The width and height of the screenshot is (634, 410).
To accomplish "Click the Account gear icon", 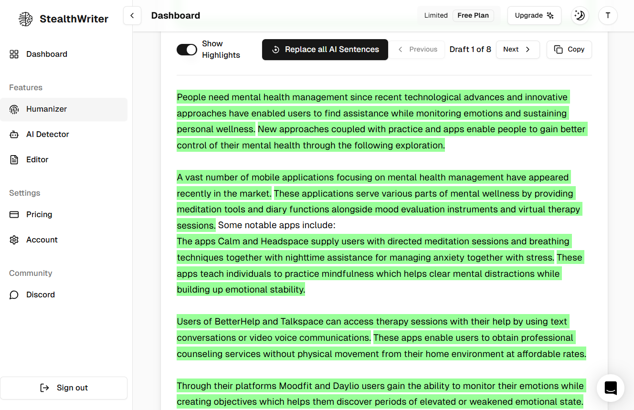I will click(x=14, y=240).
